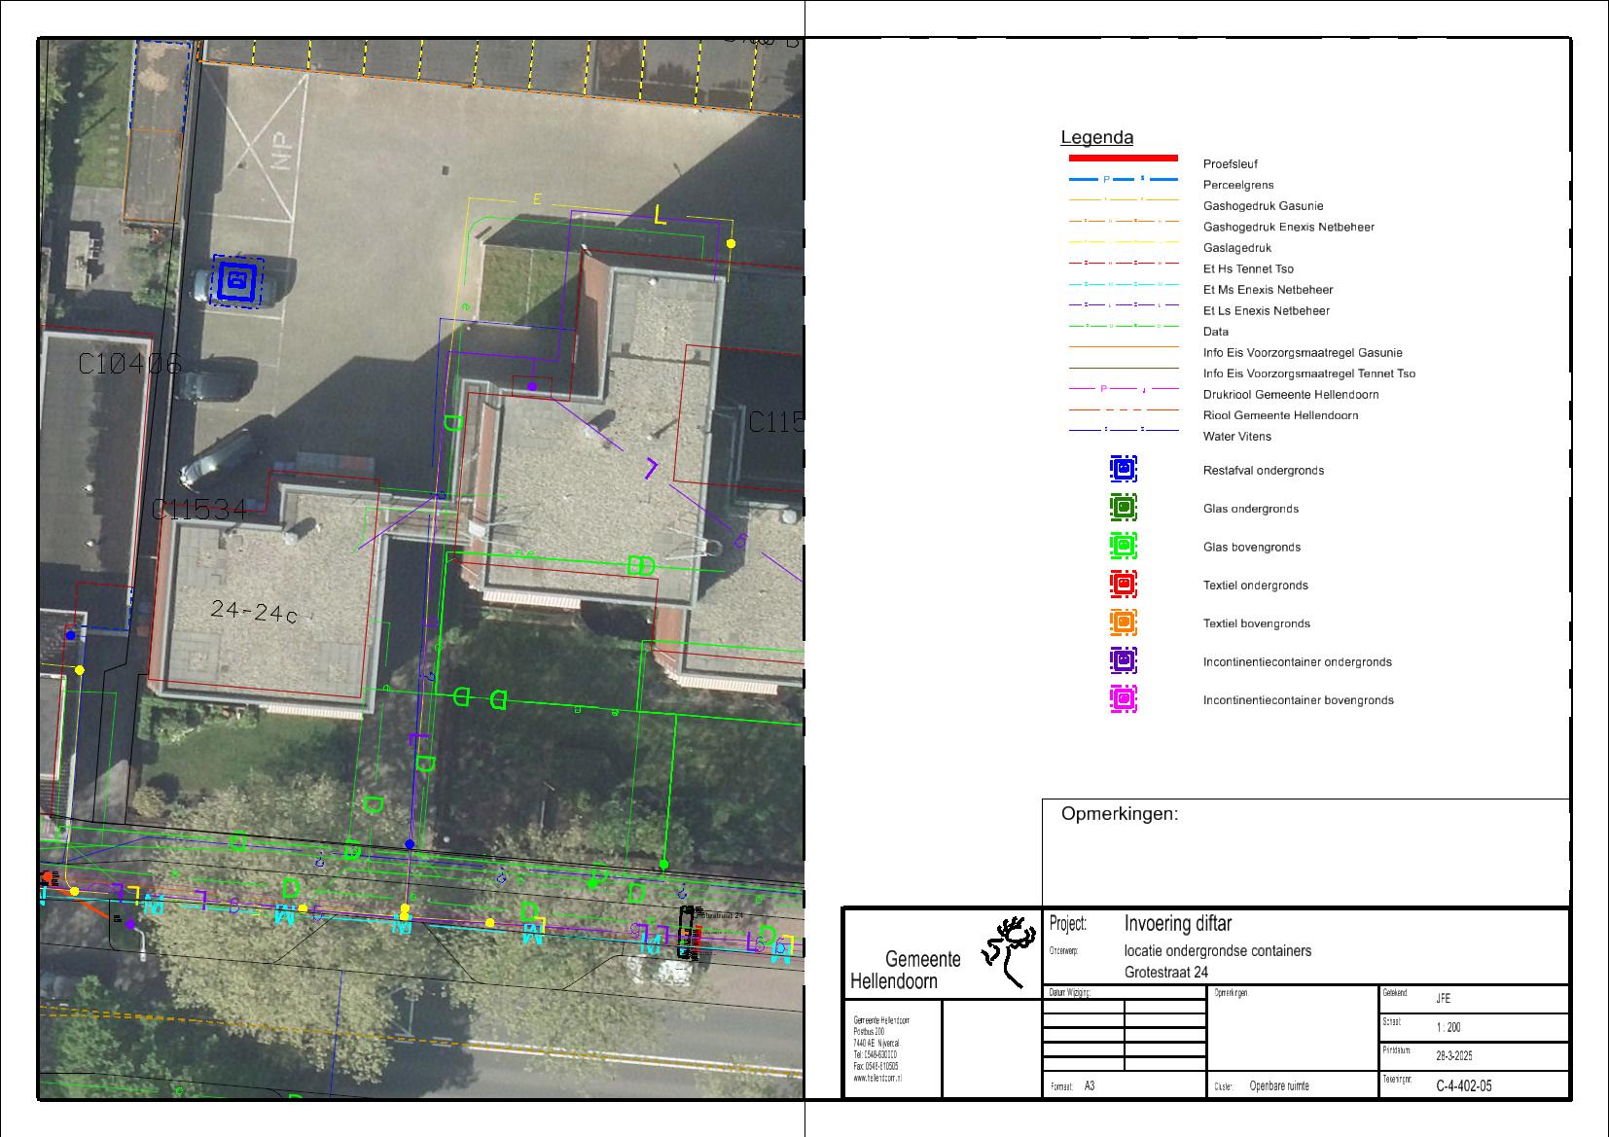
Task: Click the red Textiel ondergronds legend icon
Action: pyautogui.click(x=1123, y=585)
